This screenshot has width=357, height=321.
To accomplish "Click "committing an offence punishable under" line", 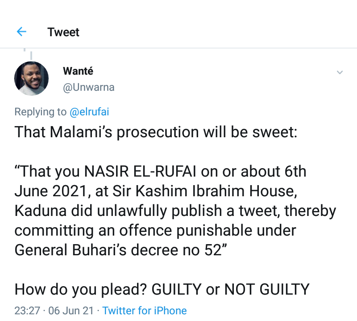I will (x=155, y=231).
